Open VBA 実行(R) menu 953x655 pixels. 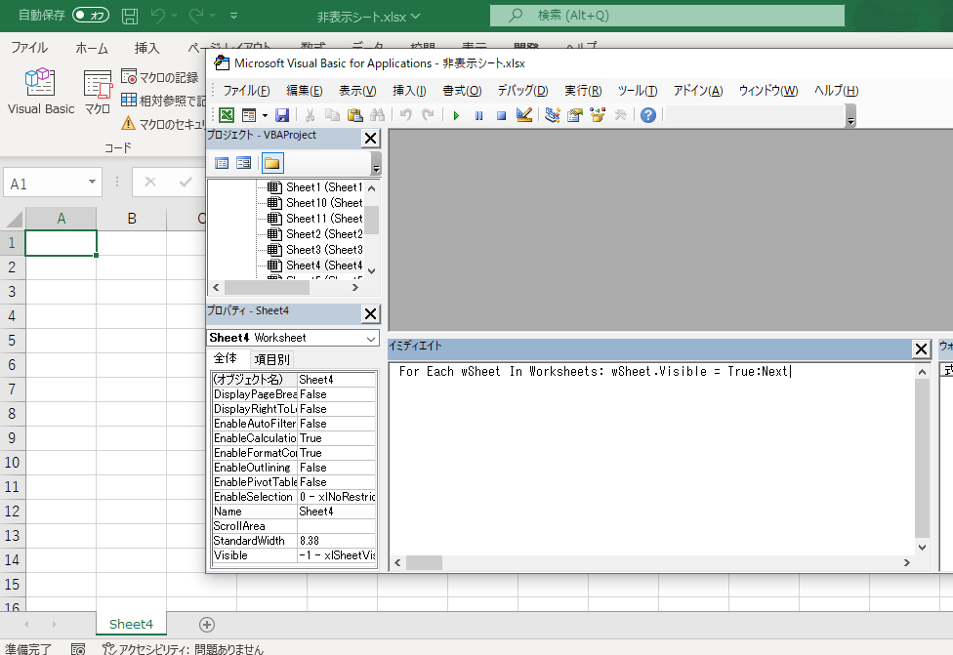tap(583, 91)
